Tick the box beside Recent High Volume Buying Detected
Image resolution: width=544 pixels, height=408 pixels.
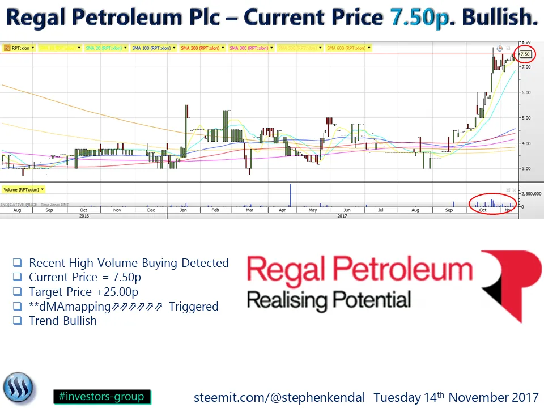coord(18,262)
